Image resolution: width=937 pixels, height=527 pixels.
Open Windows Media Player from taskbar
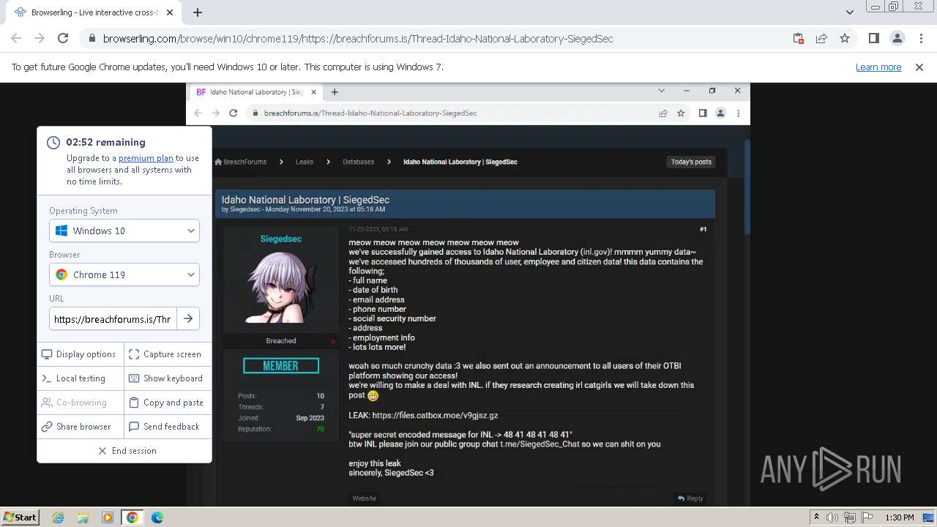point(108,517)
